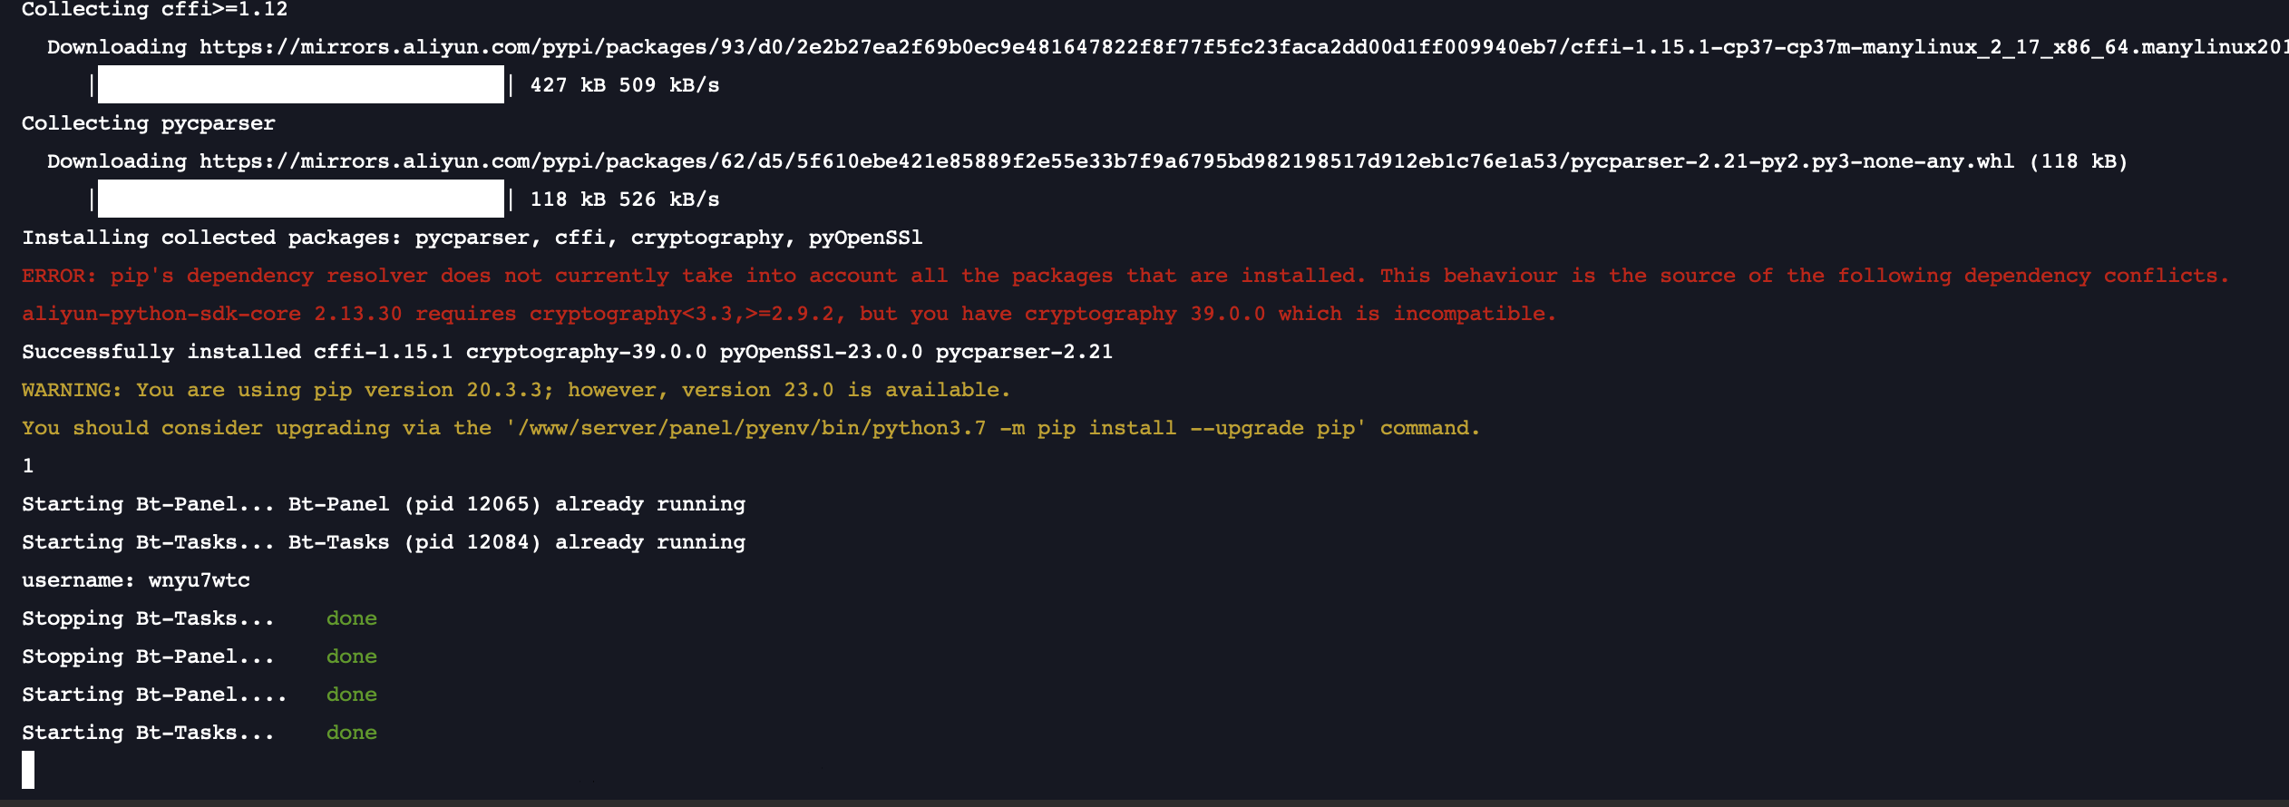Click the green done after Stopping Bt-Panel
This screenshot has height=807, width=2289.
pyautogui.click(x=351, y=656)
